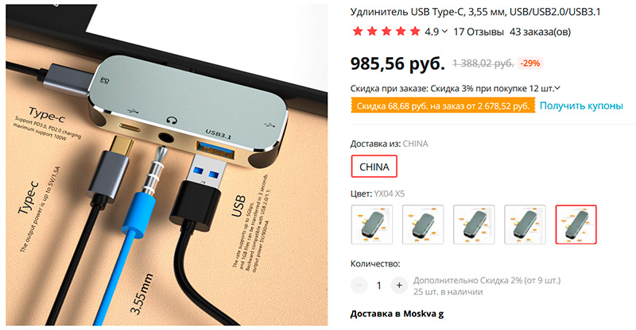Choose the second color variant thumbnail
Screen dimensions: 636x330
(x=423, y=224)
